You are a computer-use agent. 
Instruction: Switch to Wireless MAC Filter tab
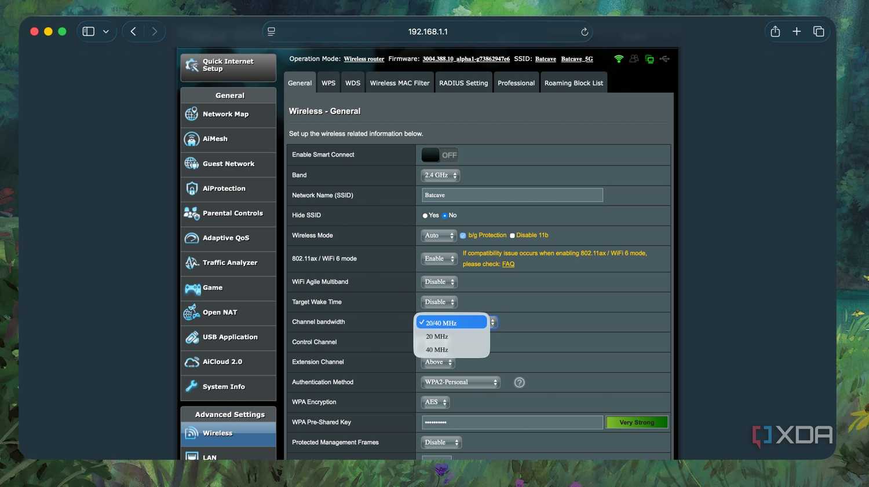click(x=400, y=83)
